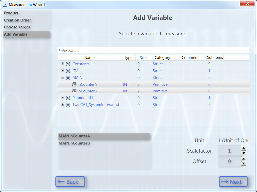Click the Back button
The image size is (257, 192).
click(70, 182)
